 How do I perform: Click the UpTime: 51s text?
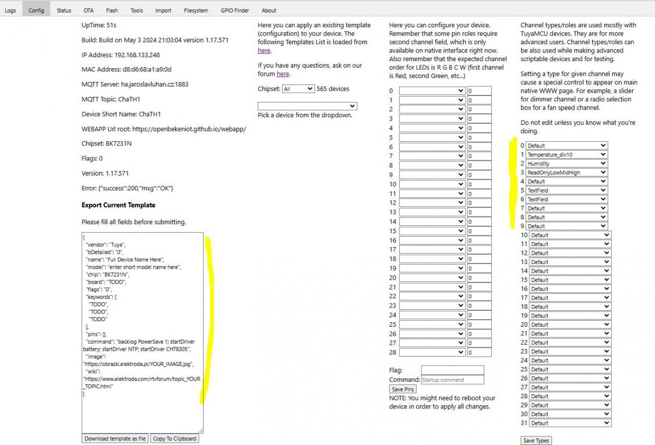tap(99, 25)
